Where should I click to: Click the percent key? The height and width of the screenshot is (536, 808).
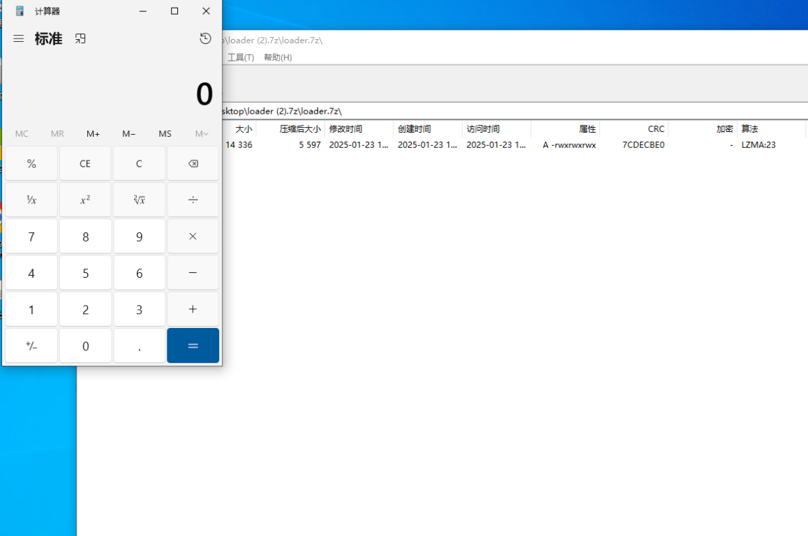pyautogui.click(x=31, y=163)
